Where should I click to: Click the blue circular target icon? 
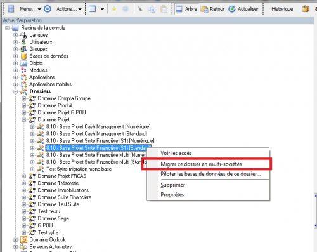48,9
